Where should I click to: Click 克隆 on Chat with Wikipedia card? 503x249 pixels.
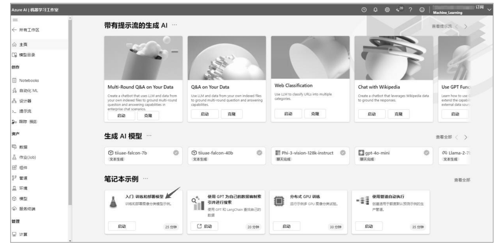coord(399,114)
